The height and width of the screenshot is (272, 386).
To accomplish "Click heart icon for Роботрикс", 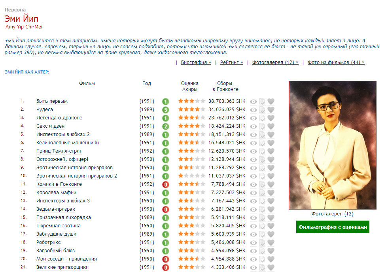I will click(271, 242).
